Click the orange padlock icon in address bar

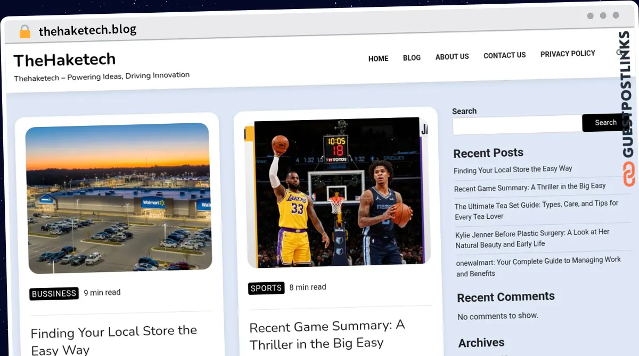tap(24, 32)
